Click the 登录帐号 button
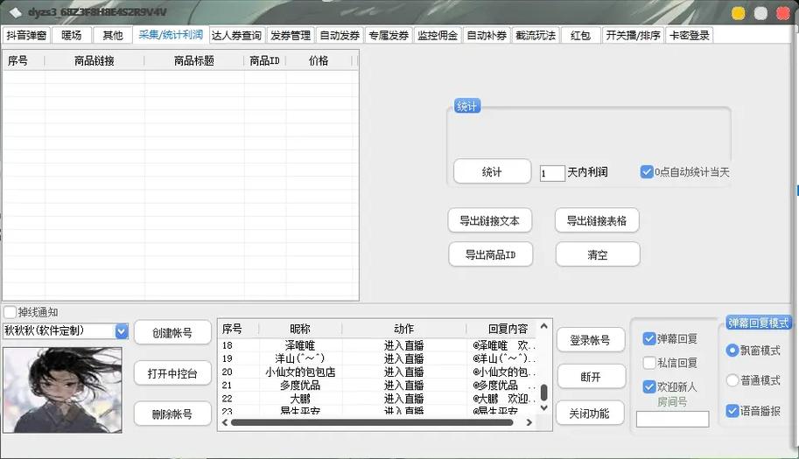This screenshot has width=799, height=459. [590, 340]
